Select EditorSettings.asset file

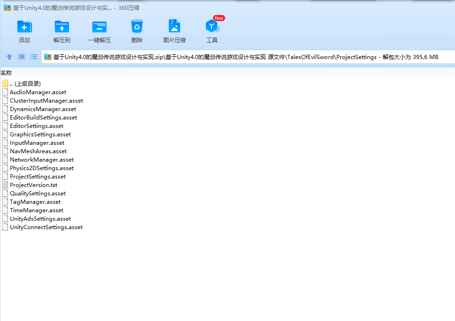[x=37, y=126]
